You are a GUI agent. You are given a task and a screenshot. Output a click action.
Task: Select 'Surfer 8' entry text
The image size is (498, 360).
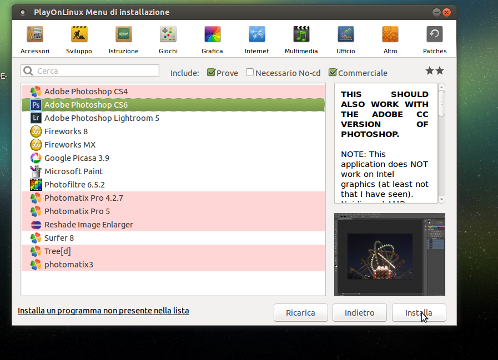(59, 238)
